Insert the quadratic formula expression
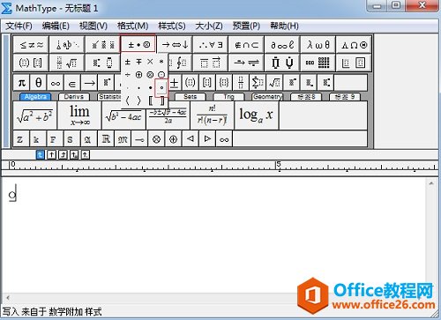This screenshot has height=320, width=441. (x=168, y=115)
